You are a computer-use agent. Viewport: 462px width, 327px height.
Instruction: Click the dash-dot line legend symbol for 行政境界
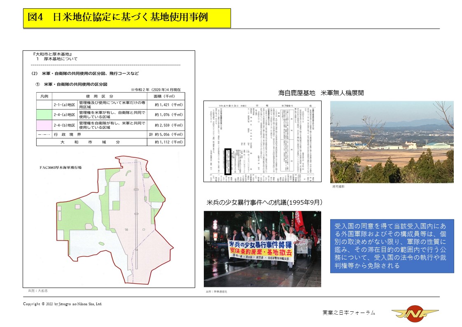click(x=44, y=135)
